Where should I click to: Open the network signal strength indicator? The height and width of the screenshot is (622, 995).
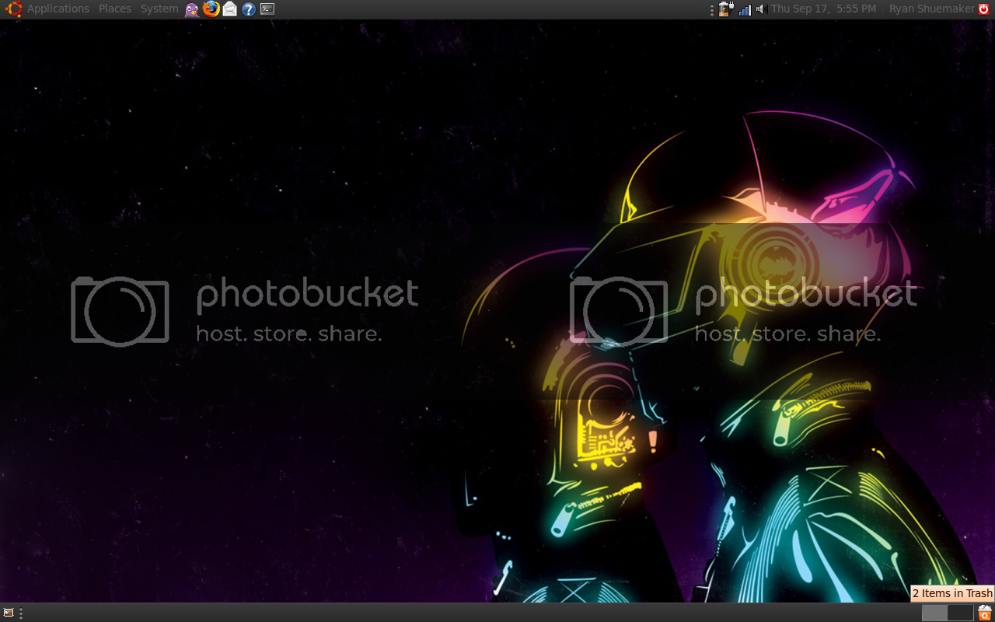point(745,9)
